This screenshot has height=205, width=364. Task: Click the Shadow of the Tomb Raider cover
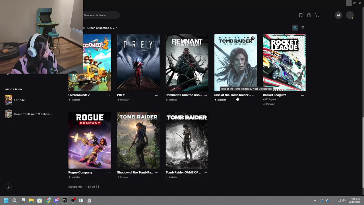coord(138,140)
